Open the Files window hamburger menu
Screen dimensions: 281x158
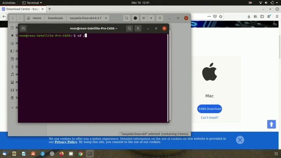(160, 18)
